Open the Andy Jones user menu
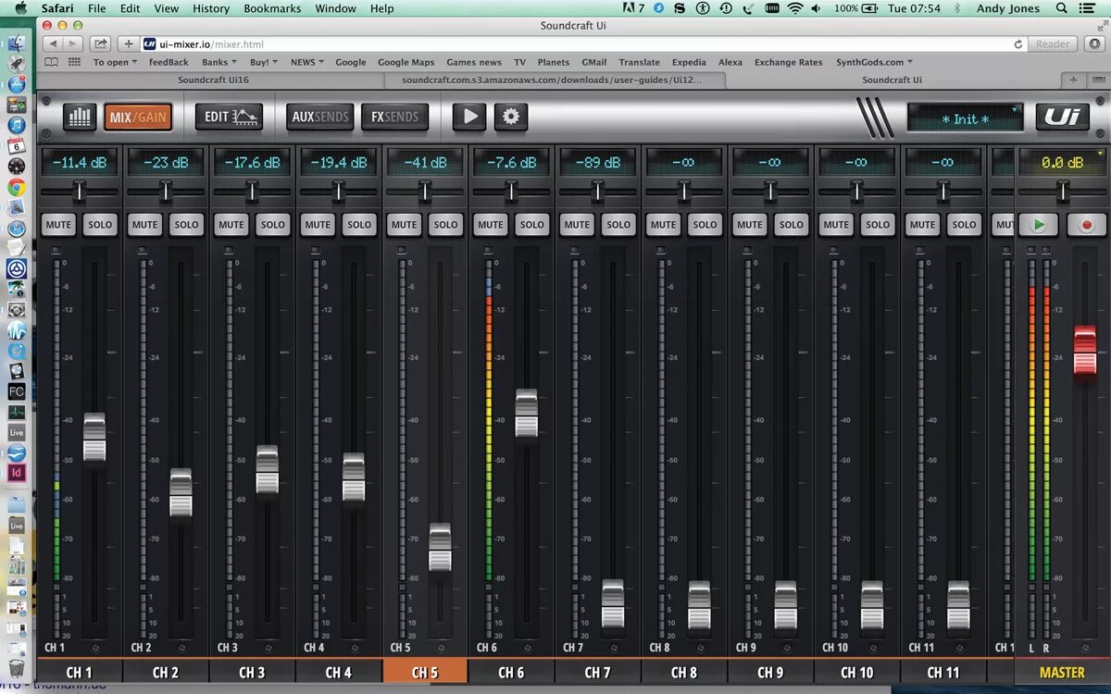 point(1008,8)
